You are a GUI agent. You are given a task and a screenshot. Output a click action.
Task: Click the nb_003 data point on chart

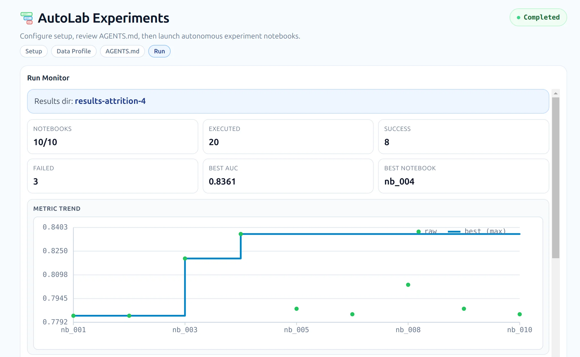click(x=185, y=258)
